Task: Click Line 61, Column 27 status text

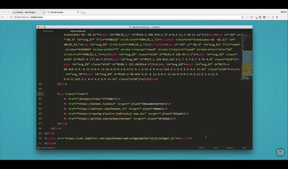Action: click(48, 148)
